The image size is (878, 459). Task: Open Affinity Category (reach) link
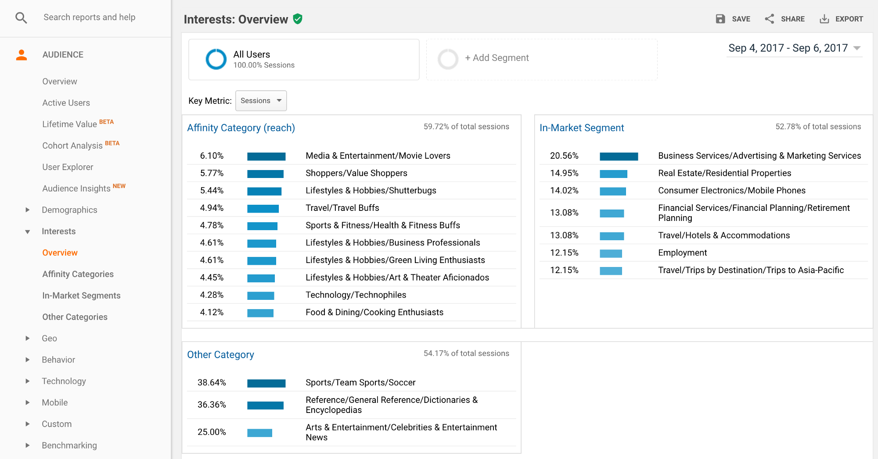point(241,128)
